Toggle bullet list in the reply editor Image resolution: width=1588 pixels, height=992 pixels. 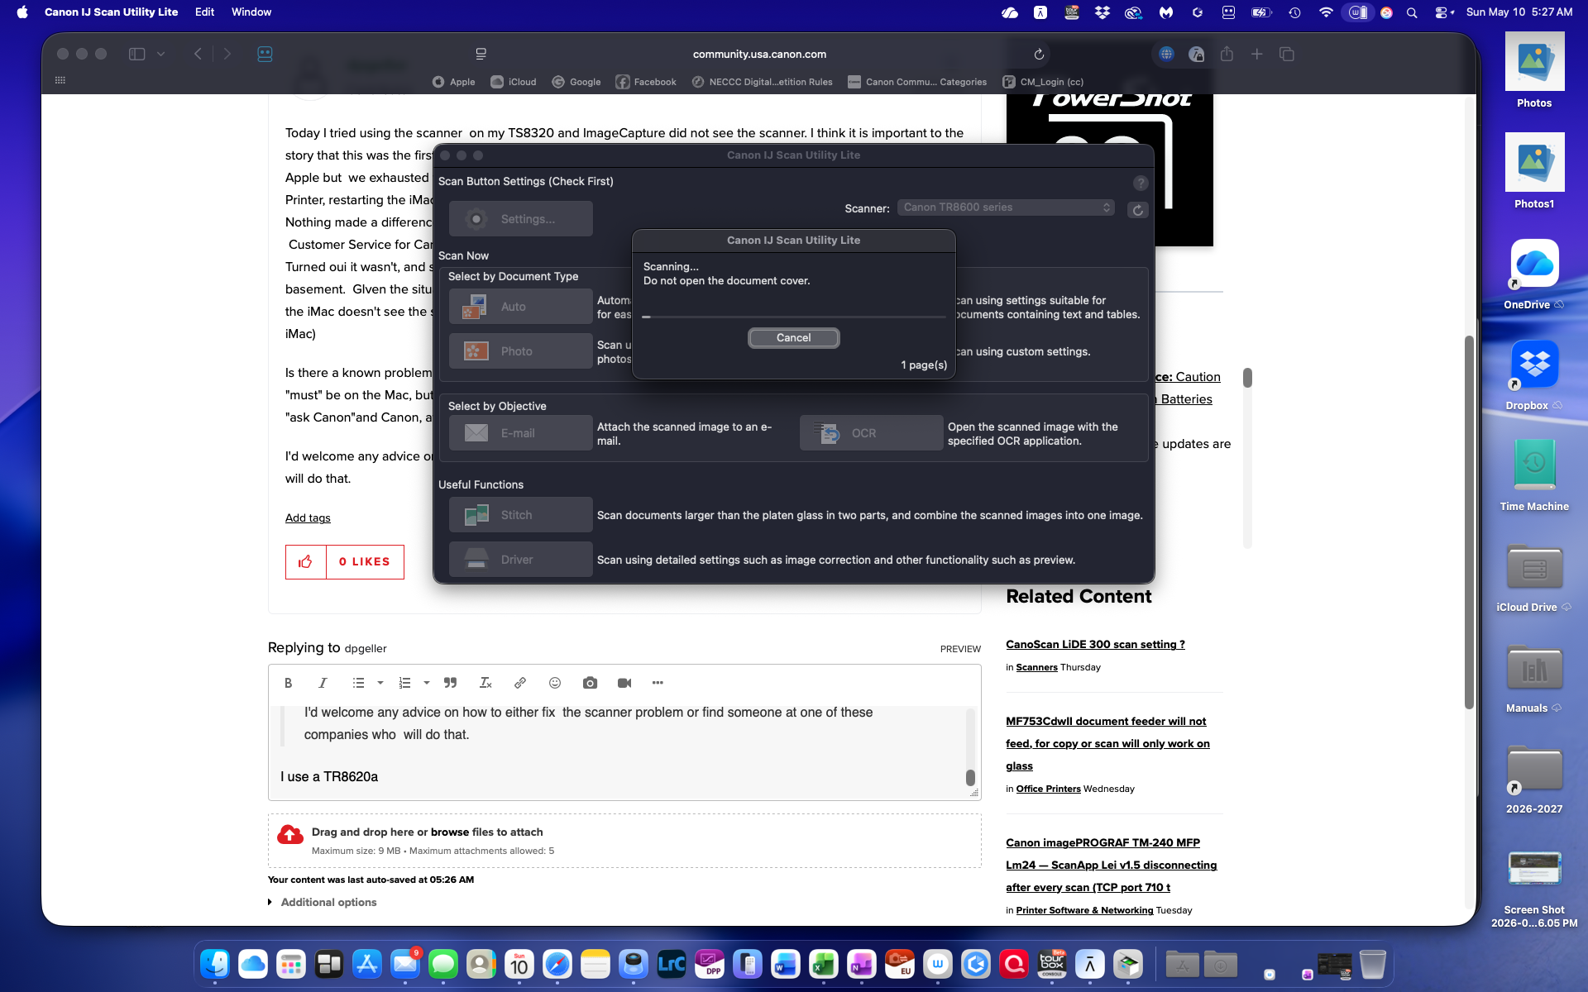pyautogui.click(x=358, y=683)
